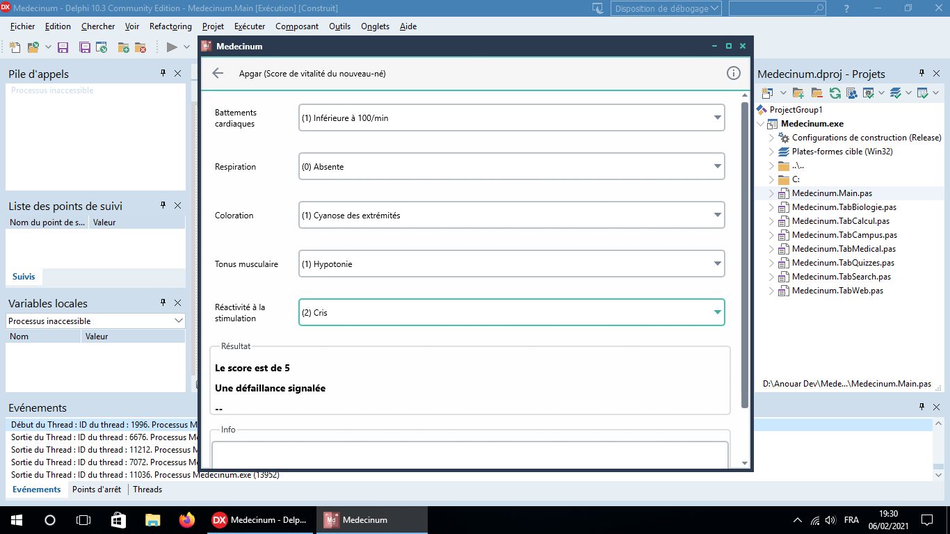The image size is (950, 534).
Task: Click the Save floppy disk toolbar icon
Action: click(63, 47)
